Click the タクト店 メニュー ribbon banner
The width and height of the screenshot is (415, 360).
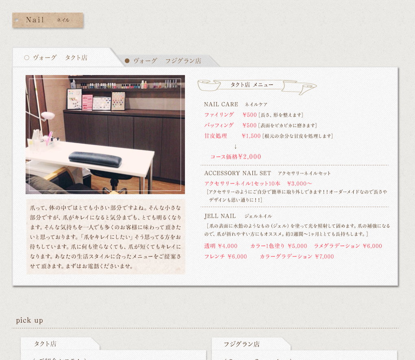click(x=257, y=87)
